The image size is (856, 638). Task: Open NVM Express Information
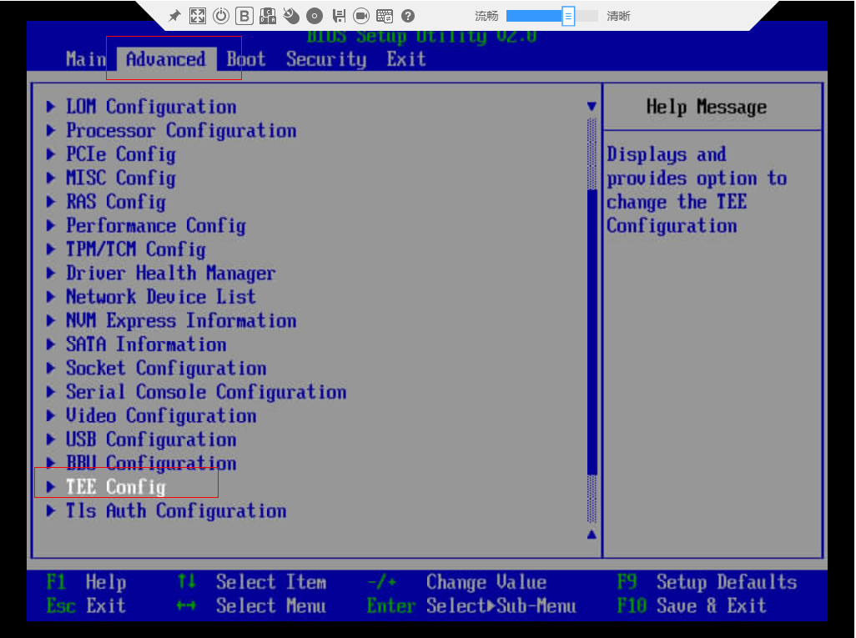pyautogui.click(x=181, y=321)
